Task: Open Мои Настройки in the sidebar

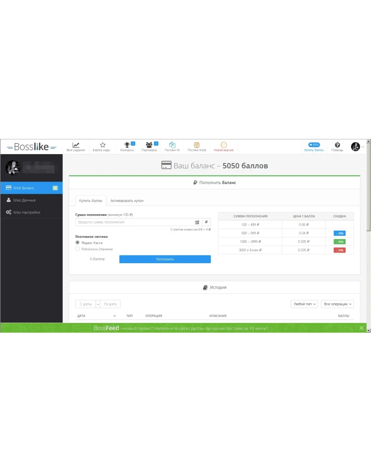Action: click(x=26, y=213)
